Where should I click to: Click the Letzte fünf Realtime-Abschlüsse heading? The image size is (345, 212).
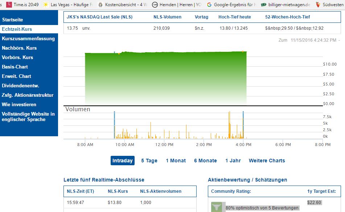click(104, 180)
